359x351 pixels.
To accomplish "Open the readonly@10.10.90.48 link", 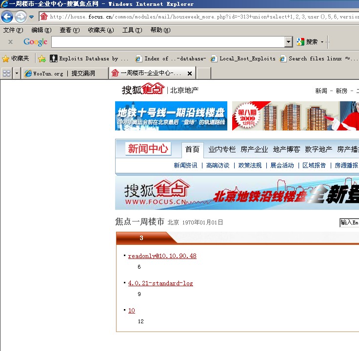I will coord(162,256).
